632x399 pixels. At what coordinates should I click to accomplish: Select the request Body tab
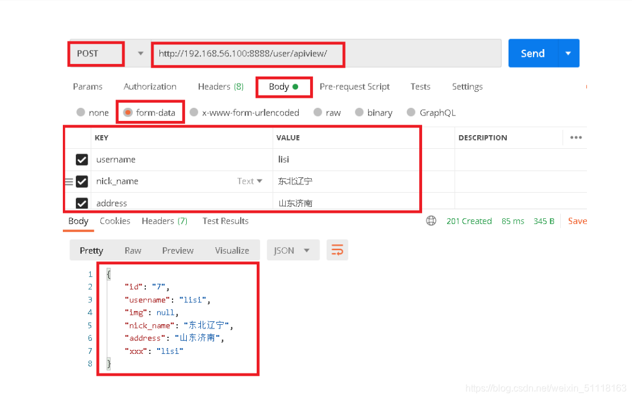[283, 87]
